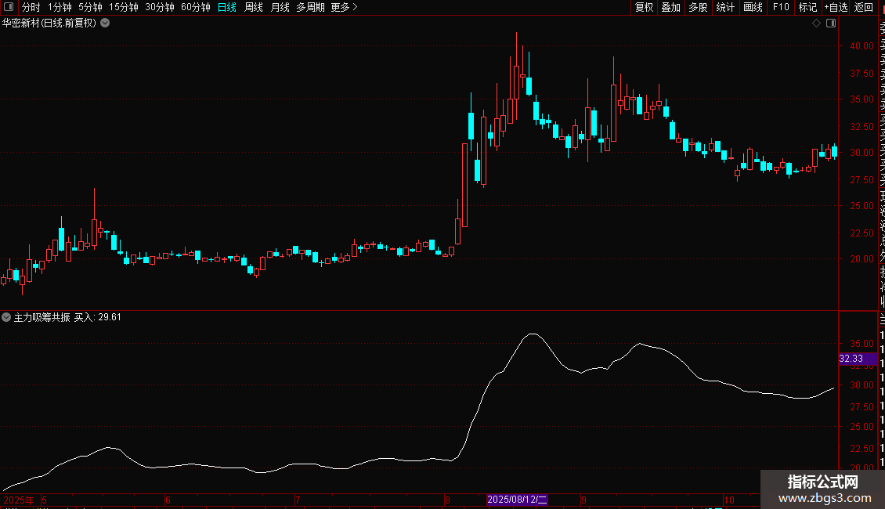The width and height of the screenshot is (885, 509).
Task: Click the 40.00 price axis label
Action: tap(862, 46)
